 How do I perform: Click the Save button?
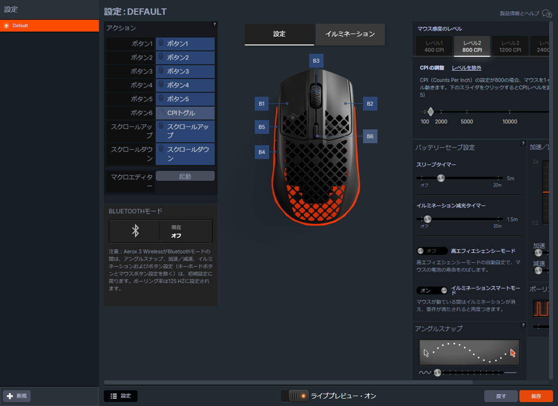click(x=536, y=396)
